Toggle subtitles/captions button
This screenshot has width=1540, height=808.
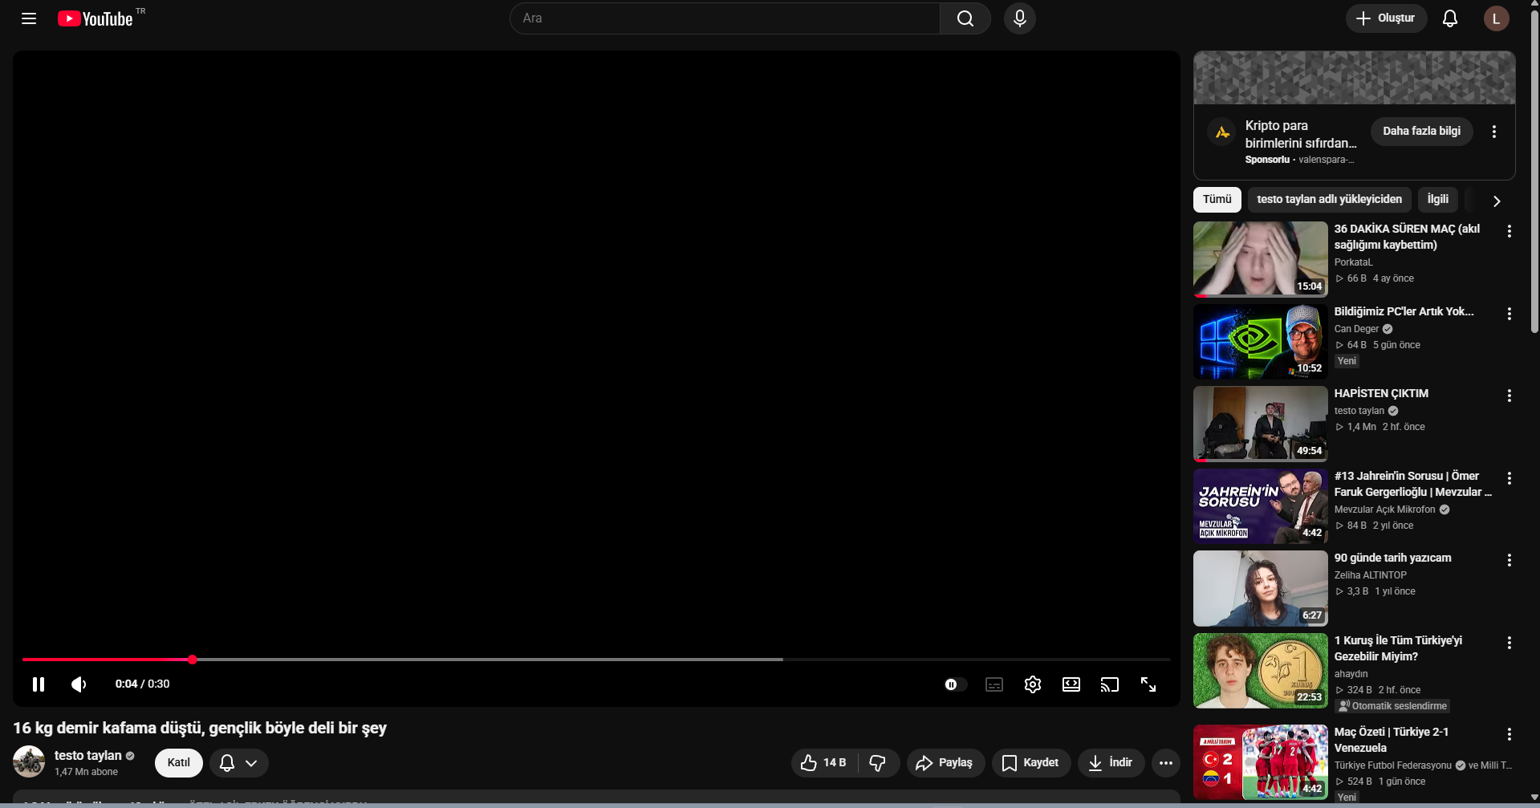tap(994, 684)
